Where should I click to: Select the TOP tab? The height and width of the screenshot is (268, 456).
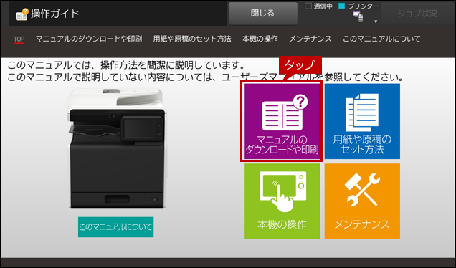[19, 39]
